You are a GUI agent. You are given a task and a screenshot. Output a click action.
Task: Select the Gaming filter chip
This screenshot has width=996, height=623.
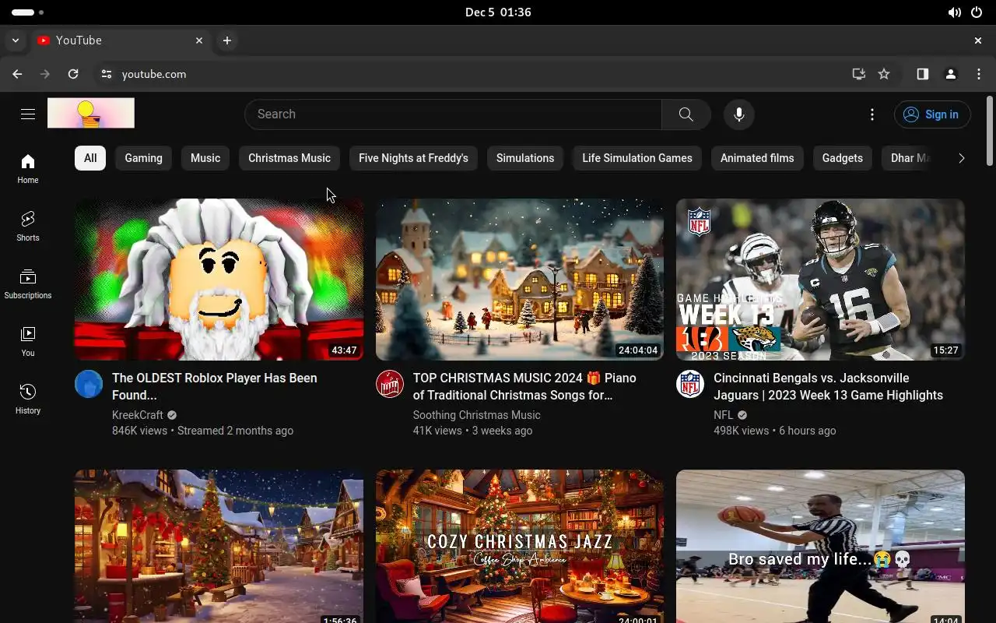coord(144,158)
